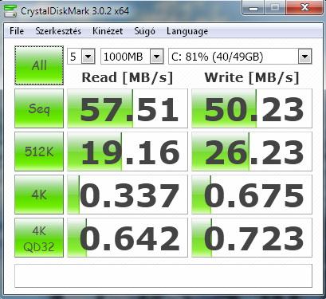This screenshot has width=326, height=299.
Task: Select the Seq read result 57.51
Action: pyautogui.click(x=128, y=108)
